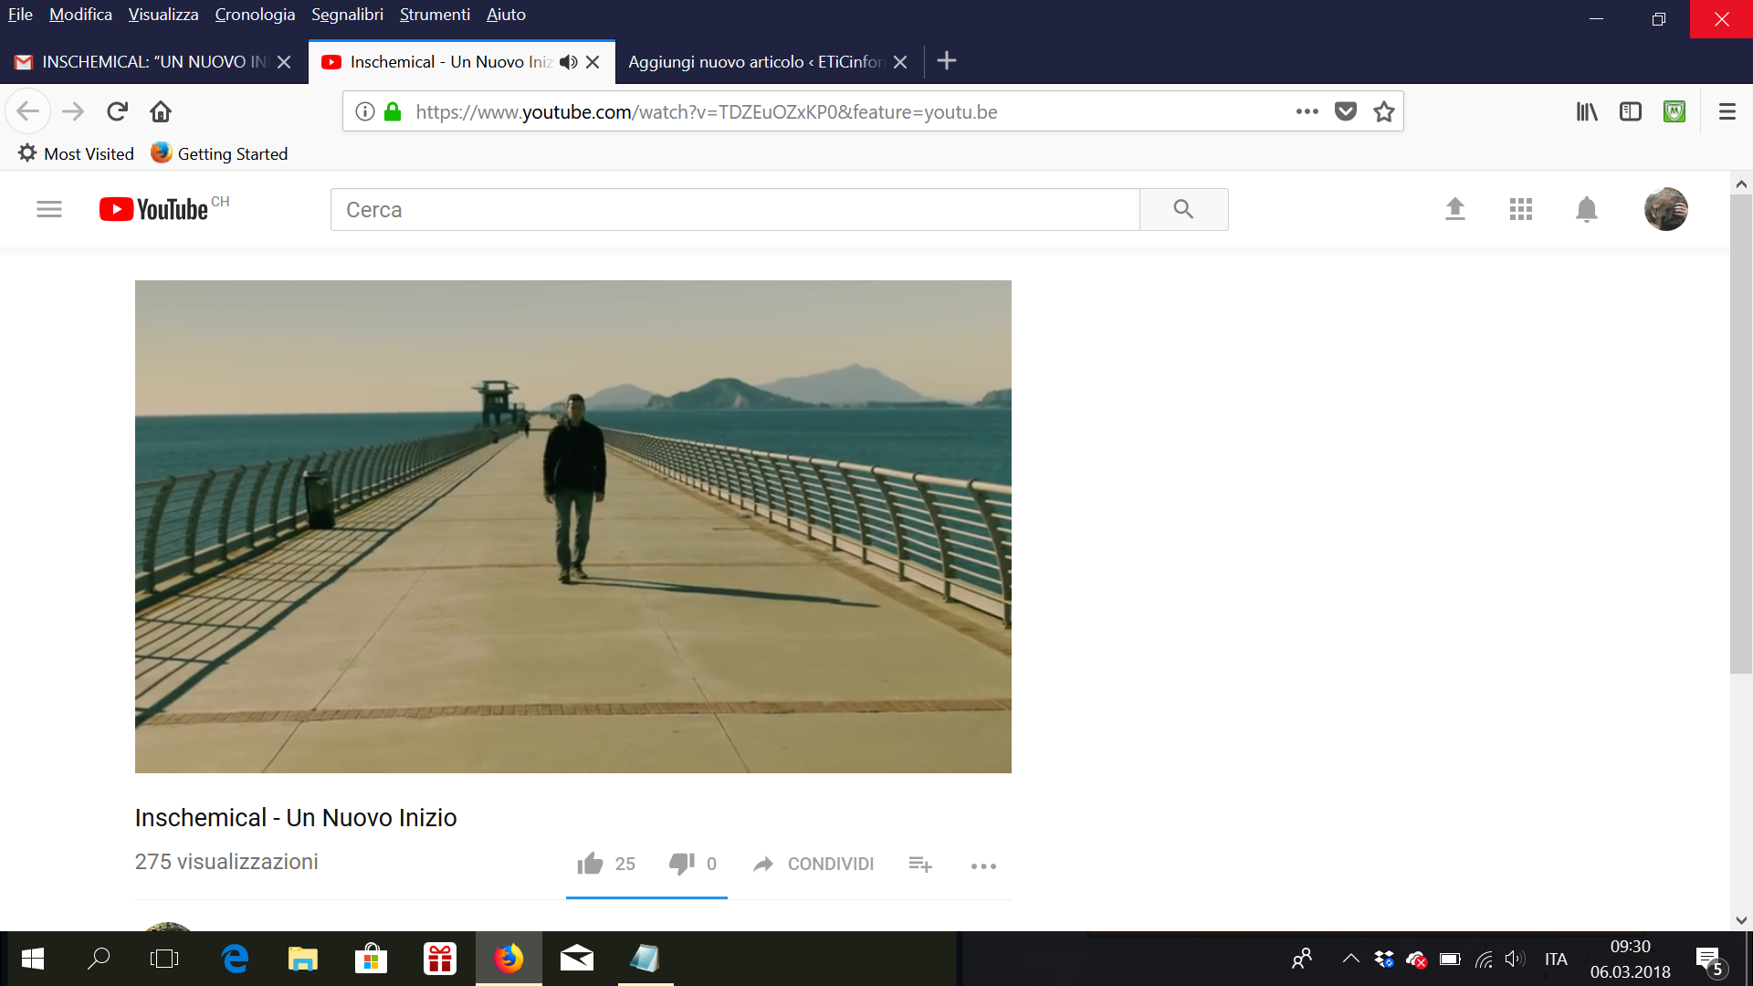This screenshot has height=986, width=1753.
Task: Click the green secure padlock icon
Action: tap(393, 111)
